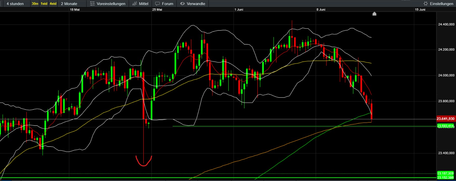Click the Forum speech bubble icon
The height and width of the screenshot is (181, 456).
(x=157, y=4)
